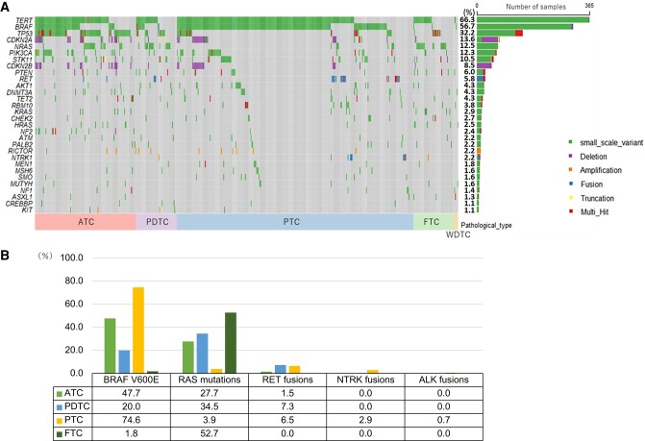Image resolution: width=645 pixels, height=441 pixels.
Task: Click the WDTC label under the band
Action: coord(458,235)
